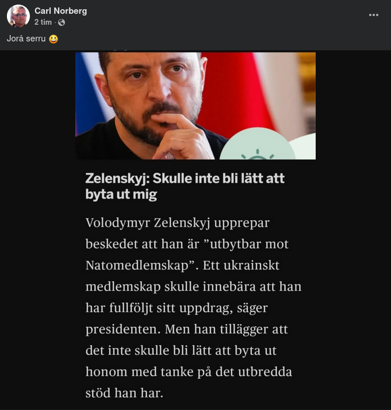Open the Carl Norberg profile name link

(x=60, y=11)
